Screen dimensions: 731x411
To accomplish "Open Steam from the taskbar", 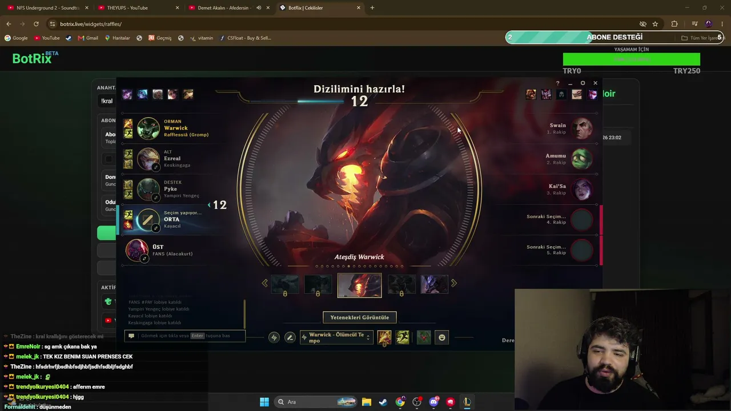I will 383,402.
